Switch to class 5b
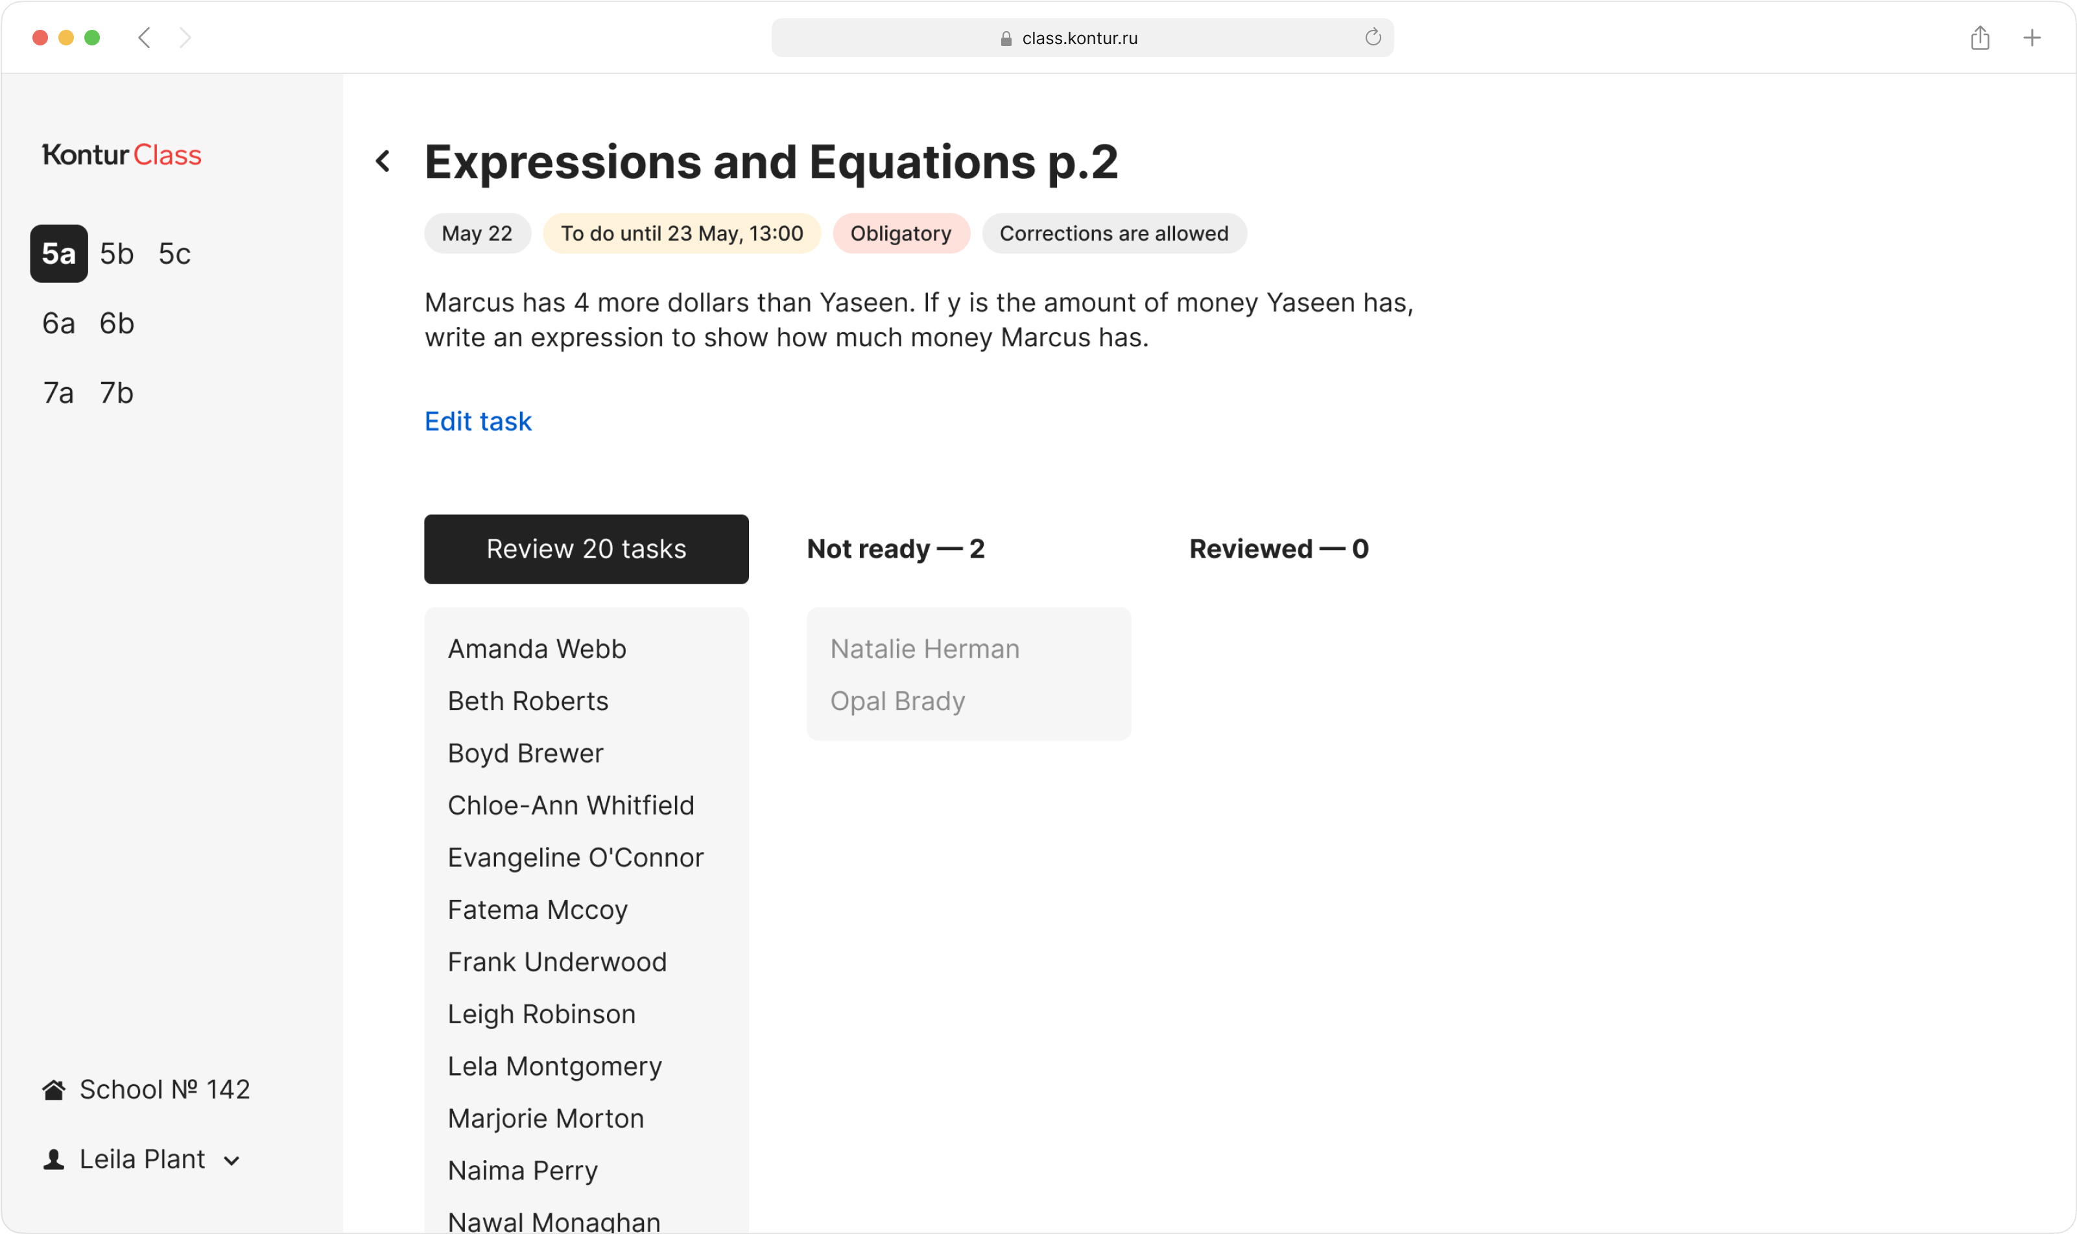This screenshot has width=2077, height=1234. pos(117,254)
